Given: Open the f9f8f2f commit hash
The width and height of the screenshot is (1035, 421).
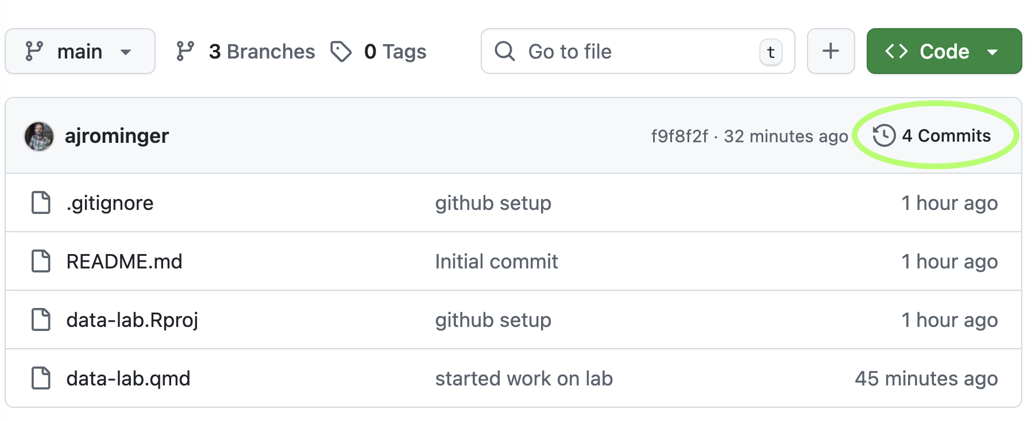Looking at the screenshot, I should tap(679, 137).
